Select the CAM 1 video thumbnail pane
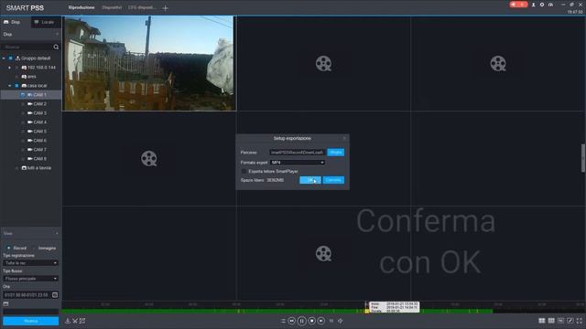Viewport: 586px width, 329px height. [149, 63]
